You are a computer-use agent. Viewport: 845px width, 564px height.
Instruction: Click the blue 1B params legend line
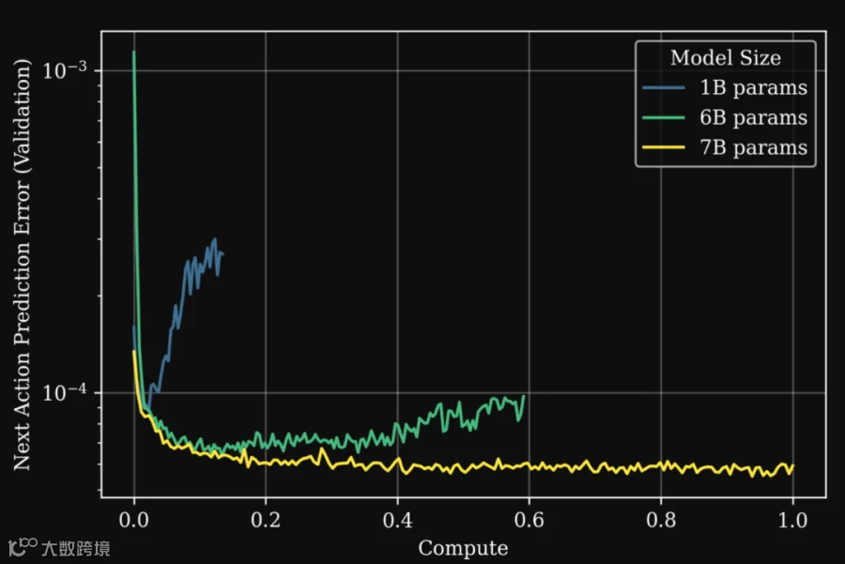pyautogui.click(x=664, y=87)
